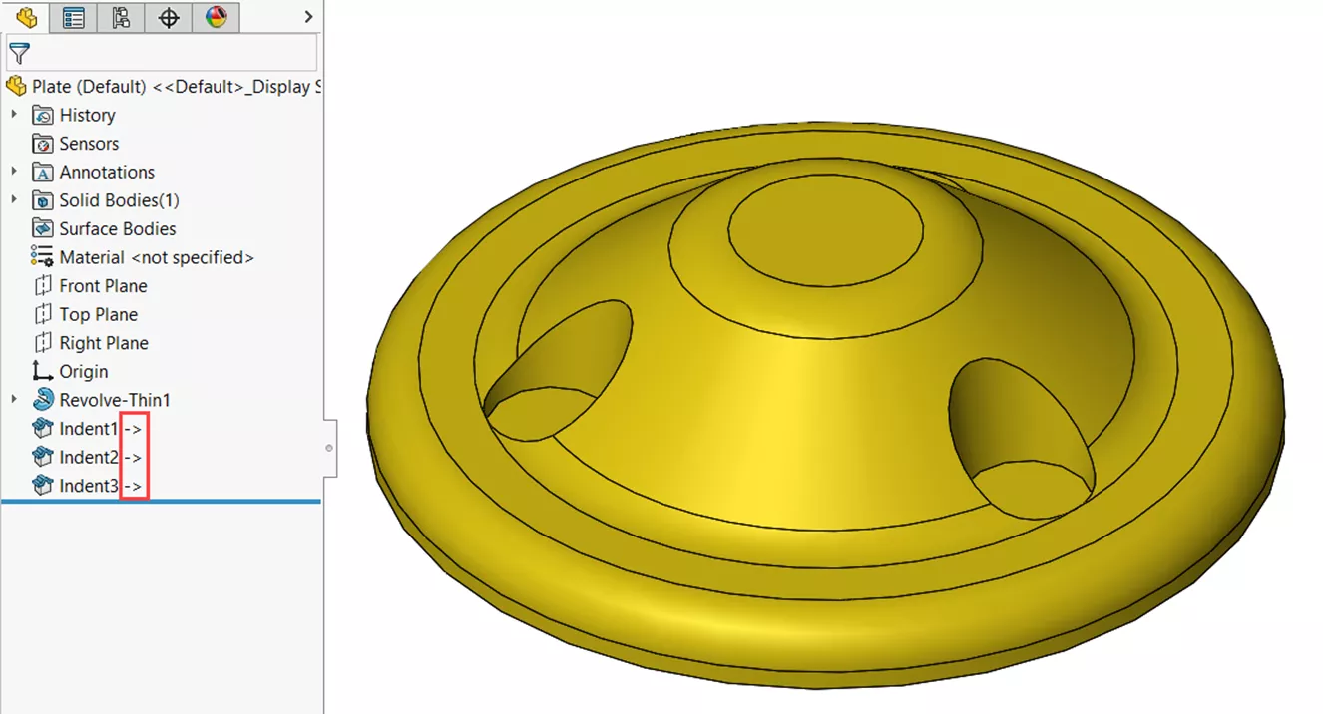Click the History folder icon
This screenshot has height=714, width=1323.
click(42, 115)
